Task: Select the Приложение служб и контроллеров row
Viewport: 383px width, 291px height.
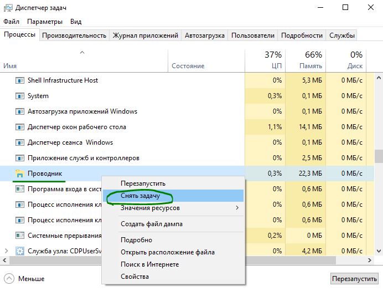Action: point(187,158)
